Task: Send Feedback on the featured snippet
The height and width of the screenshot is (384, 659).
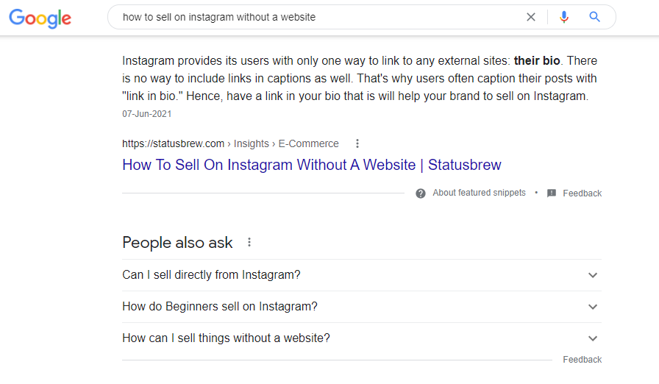Action: point(582,193)
